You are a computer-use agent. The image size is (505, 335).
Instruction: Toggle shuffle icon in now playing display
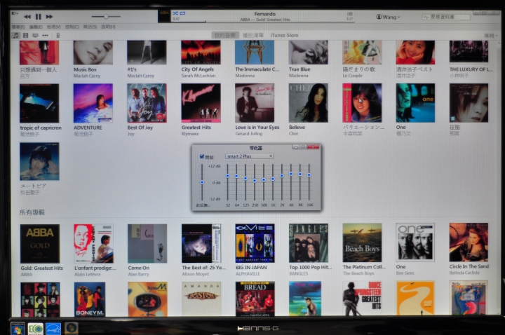pyautogui.click(x=175, y=13)
